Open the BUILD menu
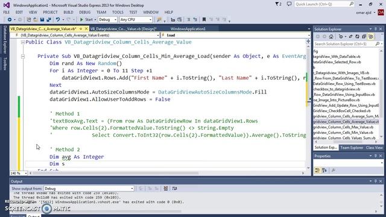Image resolution: width=386 pixels, height=217 pixels. point(68,12)
